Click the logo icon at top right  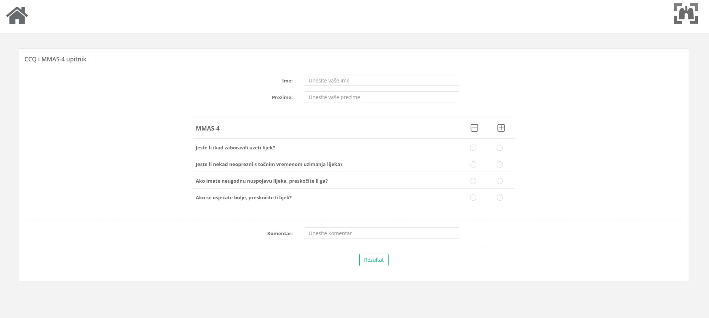686,14
